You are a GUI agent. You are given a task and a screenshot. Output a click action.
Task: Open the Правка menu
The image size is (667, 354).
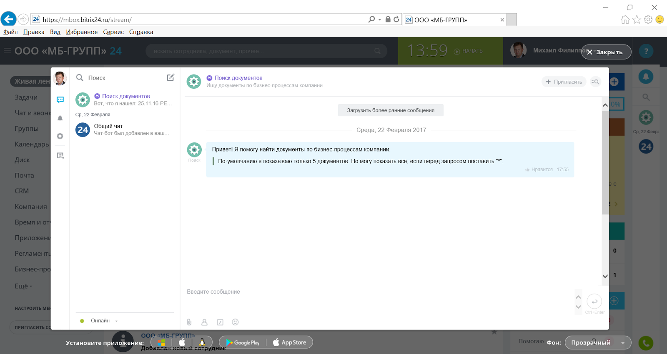[x=34, y=32]
